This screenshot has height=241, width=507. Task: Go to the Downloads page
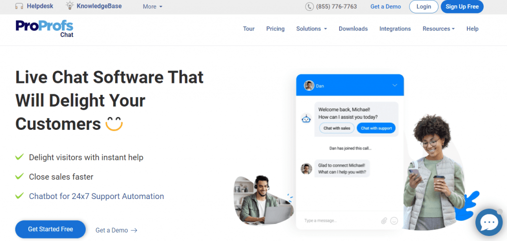pos(353,29)
